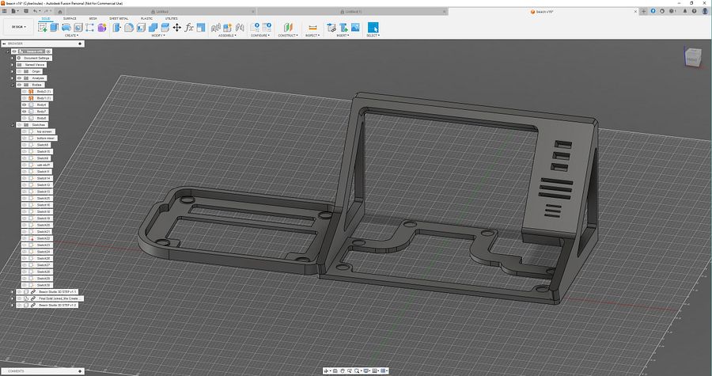Expand the Named Views node
This screenshot has height=376, width=712.
pyautogui.click(x=13, y=65)
